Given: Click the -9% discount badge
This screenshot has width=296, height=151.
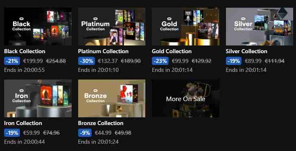Looking at the screenshot, I should click(x=85, y=133).
